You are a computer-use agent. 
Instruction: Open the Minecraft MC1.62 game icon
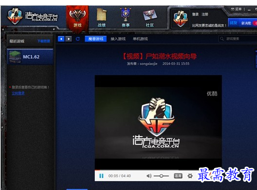(15, 57)
